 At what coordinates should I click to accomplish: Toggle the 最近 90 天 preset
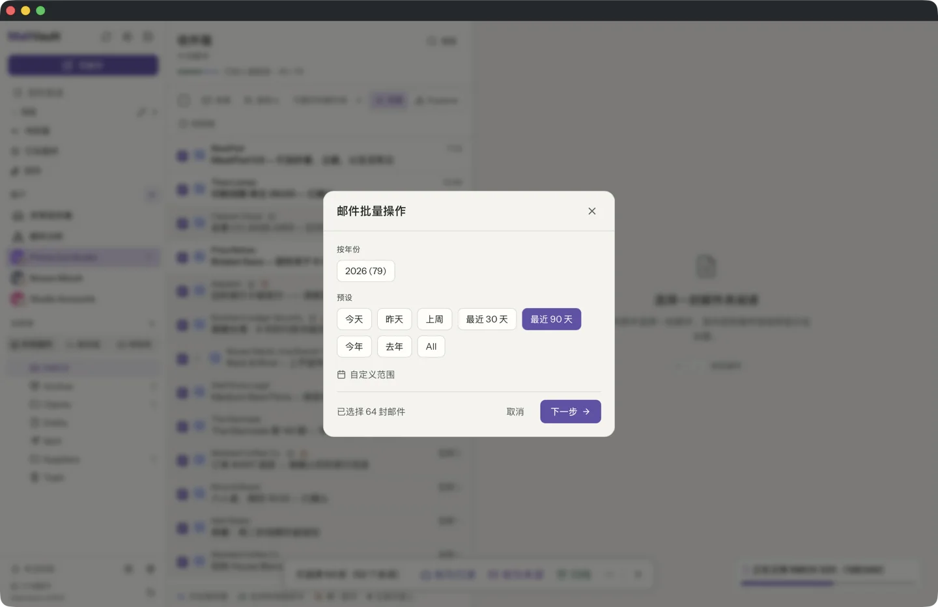551,319
